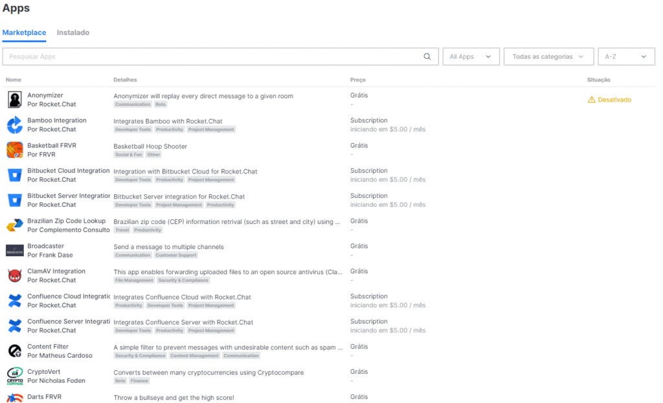Open the A-Z sort dropdown
663x403 pixels.
point(626,57)
